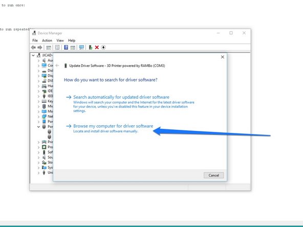303x227 pixels.
Task: Click the circled down-arrow Disable toolbar icon
Action: click(x=103, y=47)
